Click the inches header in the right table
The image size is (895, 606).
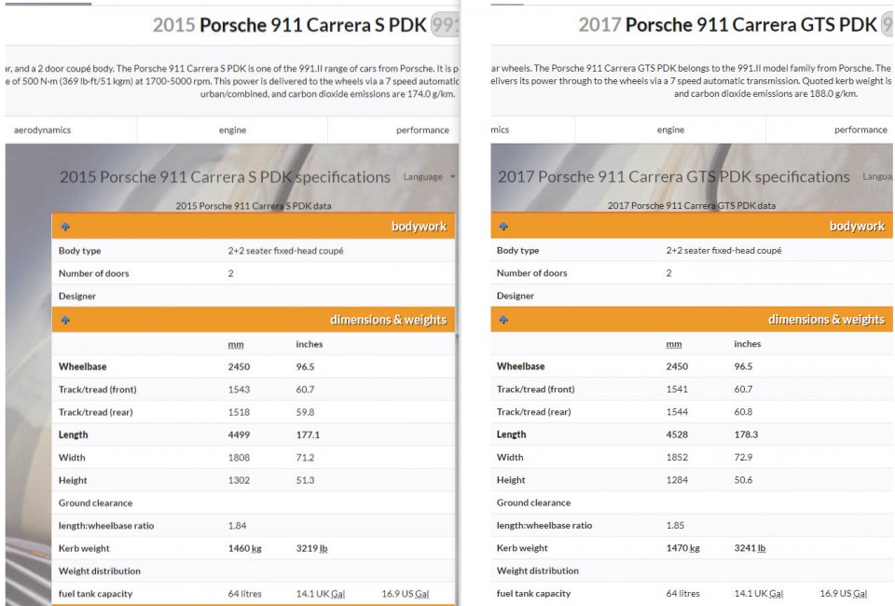click(747, 343)
